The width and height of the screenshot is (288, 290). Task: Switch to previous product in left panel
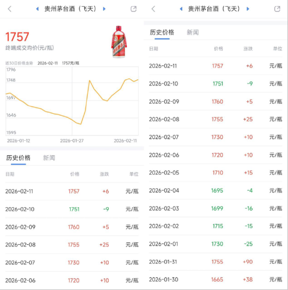pyautogui.click(x=37, y=9)
